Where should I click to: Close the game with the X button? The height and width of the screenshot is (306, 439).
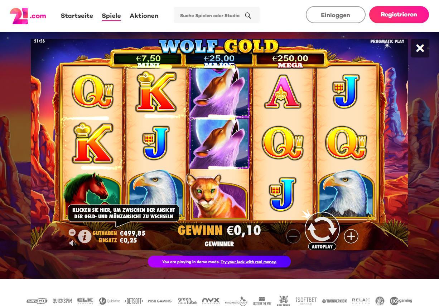(x=420, y=48)
